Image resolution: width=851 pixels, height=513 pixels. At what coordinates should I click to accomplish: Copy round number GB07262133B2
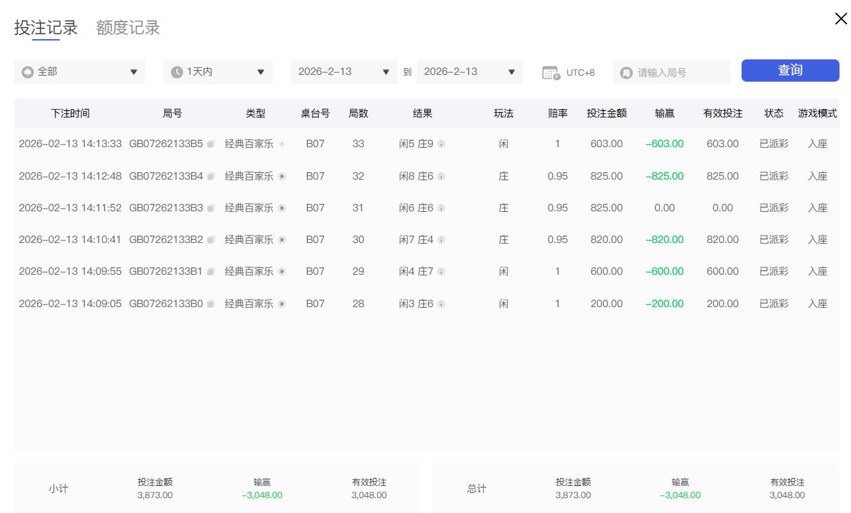[211, 240]
